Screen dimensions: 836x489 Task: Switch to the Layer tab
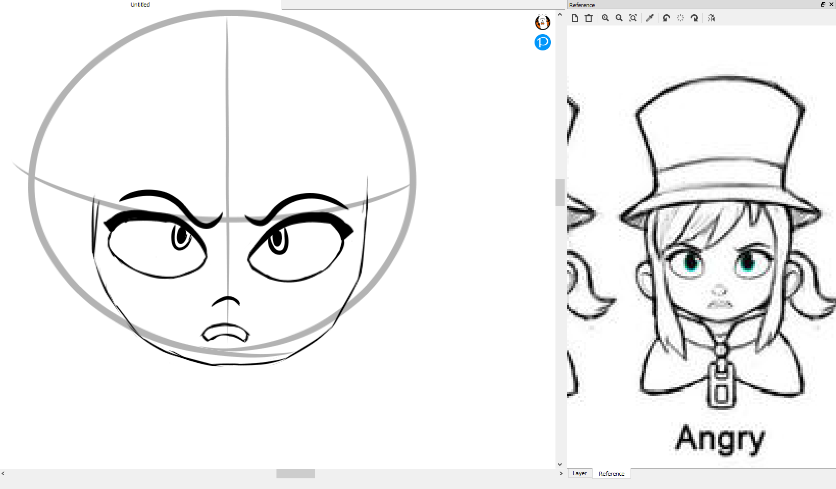point(579,473)
